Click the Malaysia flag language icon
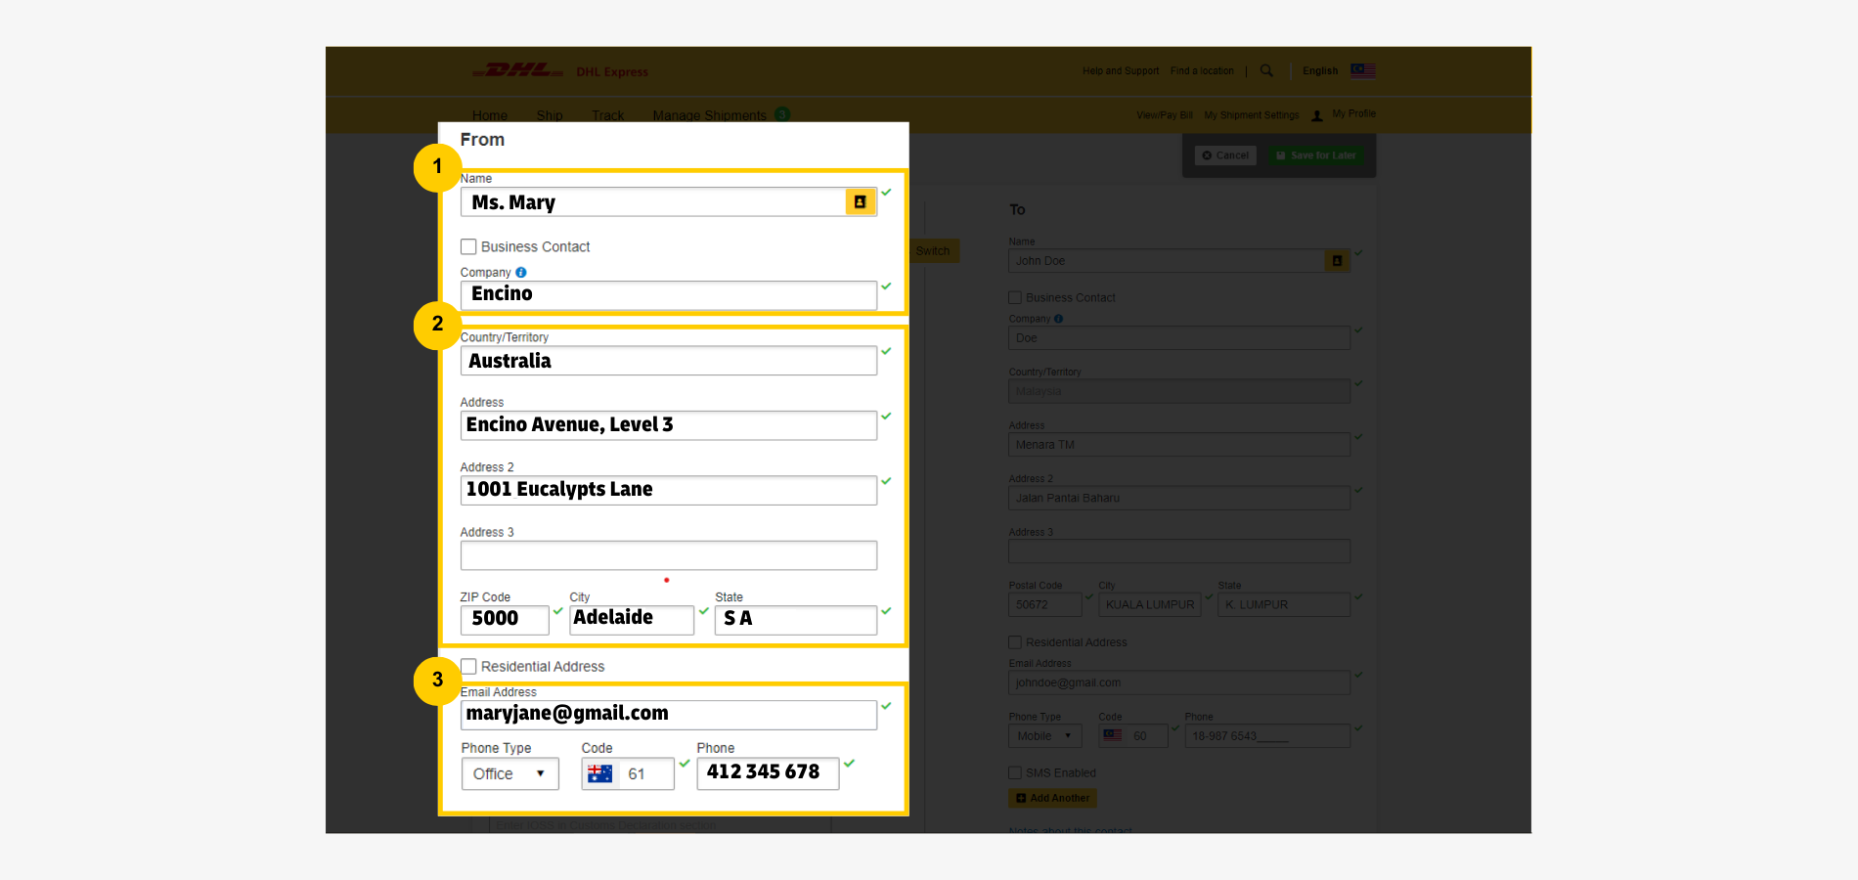 coord(1363,70)
